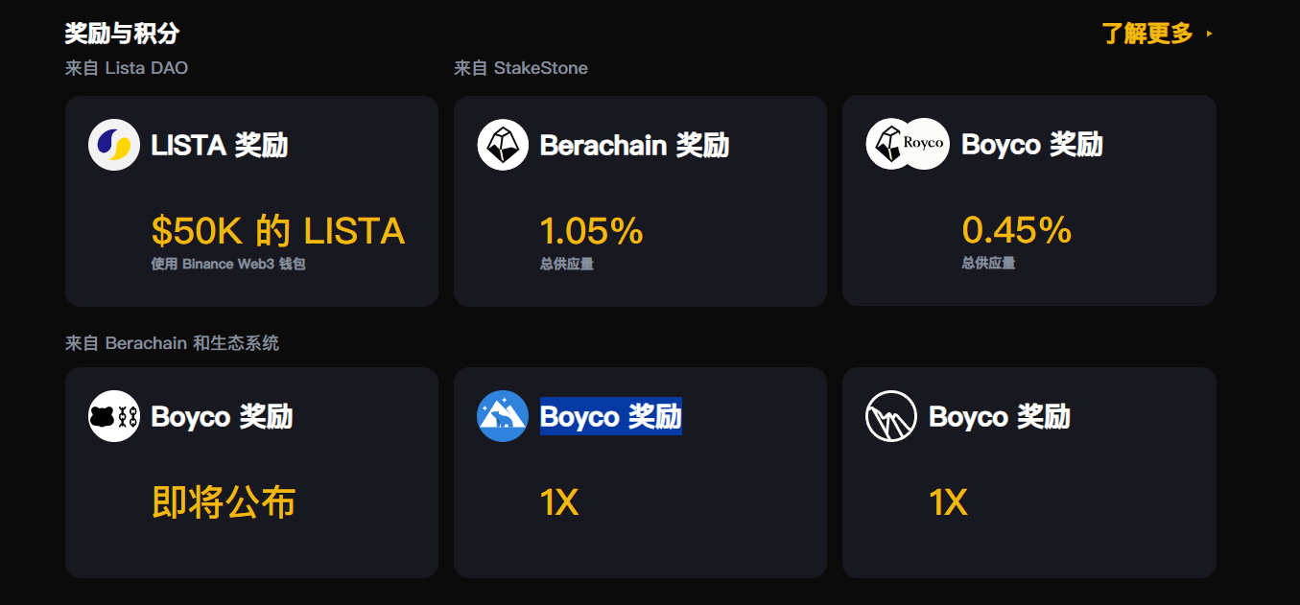1300x605 pixels.
Task: Select the Berachain 奖励 card title
Action: tap(634, 146)
